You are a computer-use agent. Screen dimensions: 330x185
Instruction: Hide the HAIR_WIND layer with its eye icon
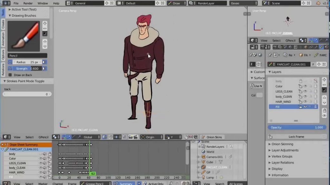[306, 101]
